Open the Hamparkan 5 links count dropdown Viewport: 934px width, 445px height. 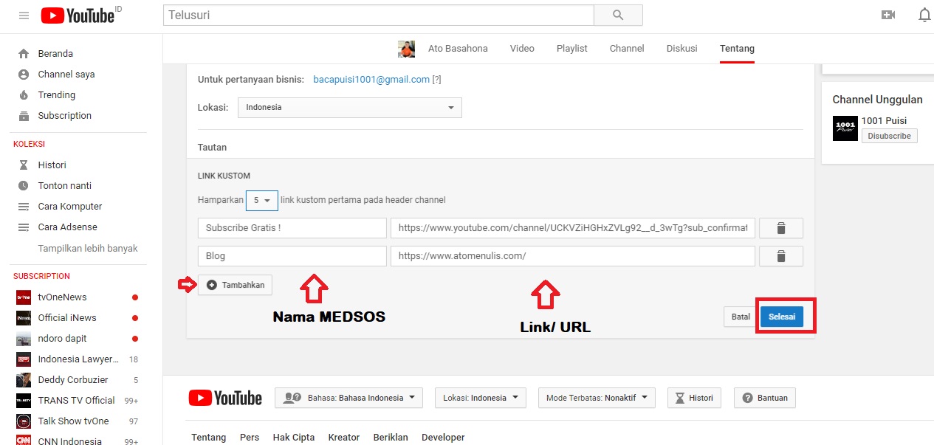[261, 200]
